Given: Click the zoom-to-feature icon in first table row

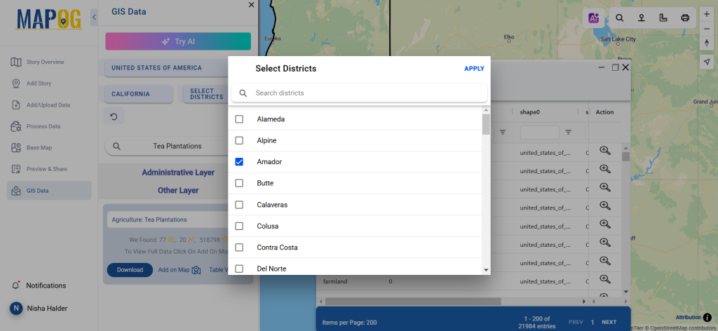Looking at the screenshot, I should click(x=605, y=151).
